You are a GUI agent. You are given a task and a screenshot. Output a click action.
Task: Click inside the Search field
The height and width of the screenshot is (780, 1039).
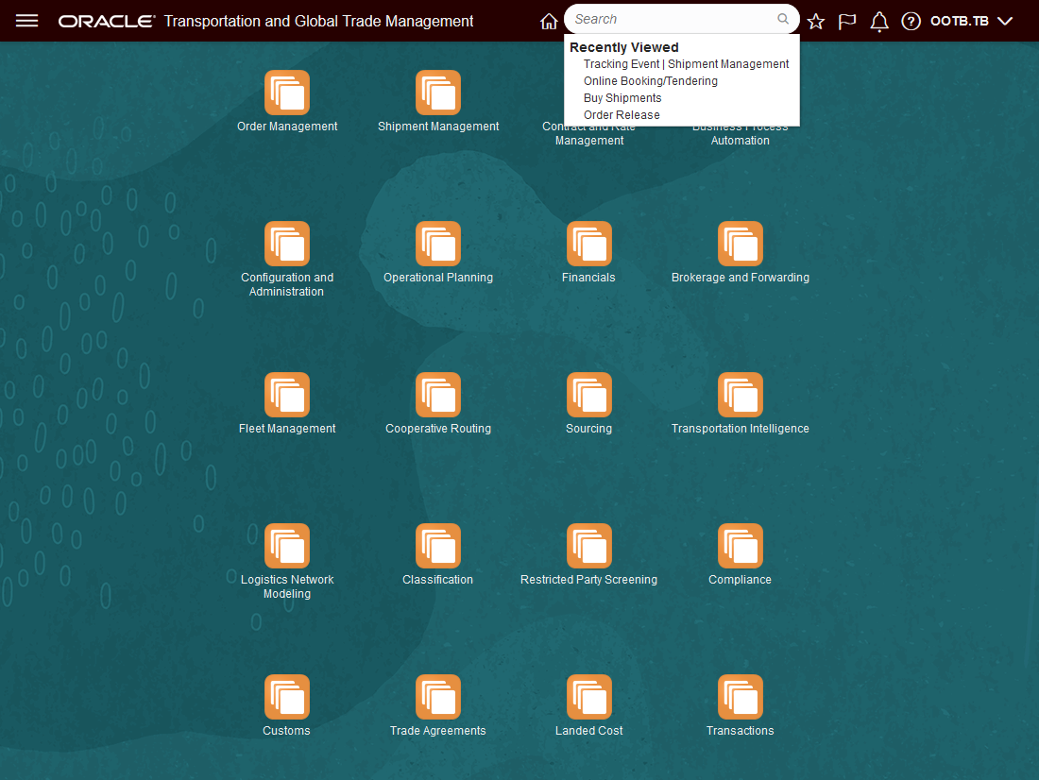pos(671,19)
